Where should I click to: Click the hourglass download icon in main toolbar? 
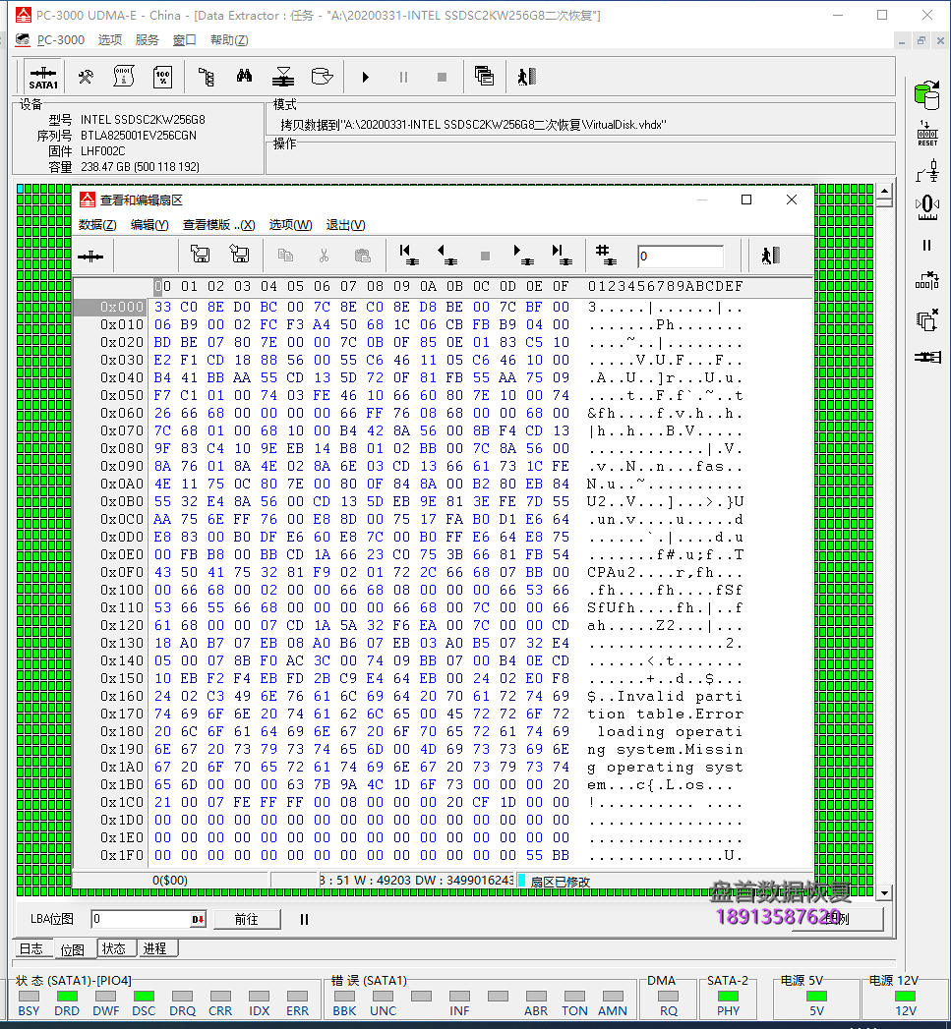[x=283, y=78]
